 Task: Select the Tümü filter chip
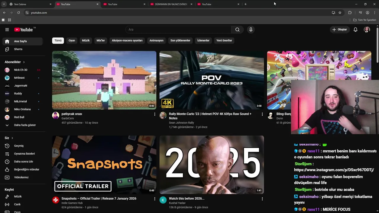point(58,41)
